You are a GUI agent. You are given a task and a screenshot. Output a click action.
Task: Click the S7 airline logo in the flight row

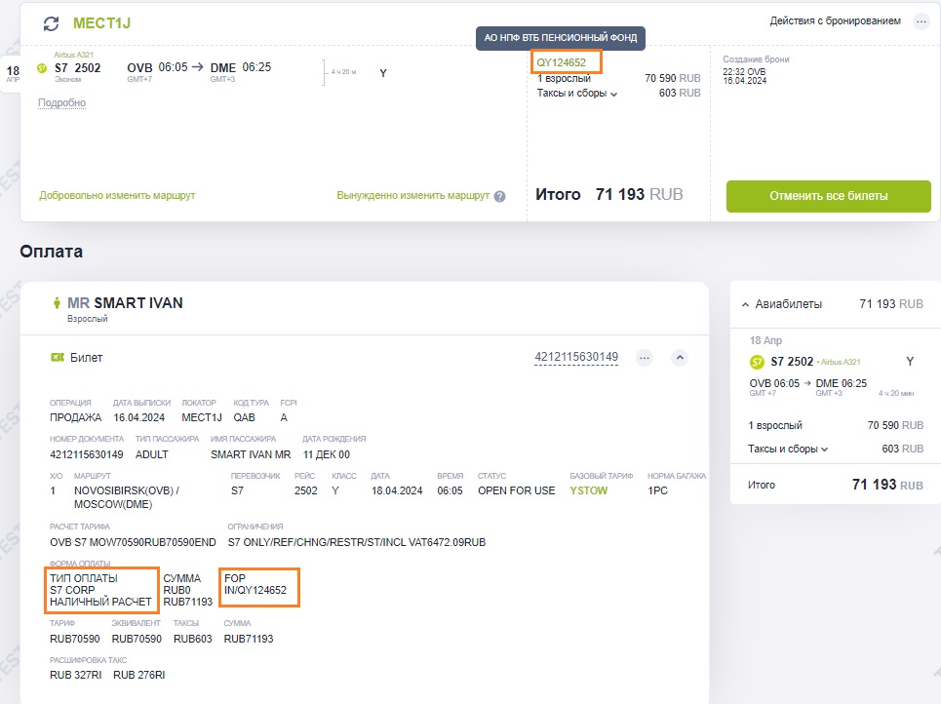(x=42, y=68)
